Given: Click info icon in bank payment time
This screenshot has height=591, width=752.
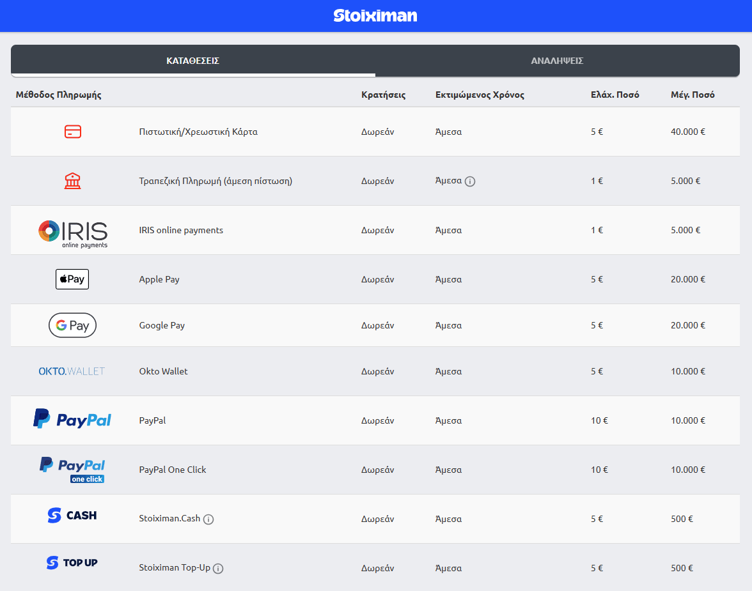Looking at the screenshot, I should [x=470, y=181].
